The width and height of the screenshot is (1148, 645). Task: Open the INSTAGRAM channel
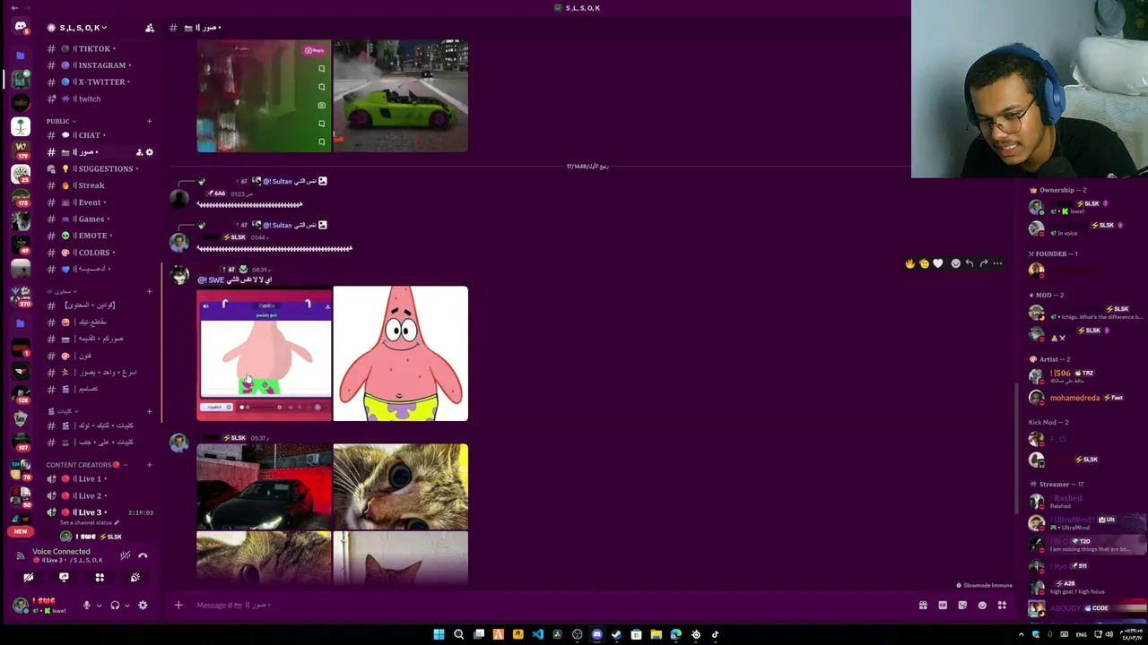[100, 65]
